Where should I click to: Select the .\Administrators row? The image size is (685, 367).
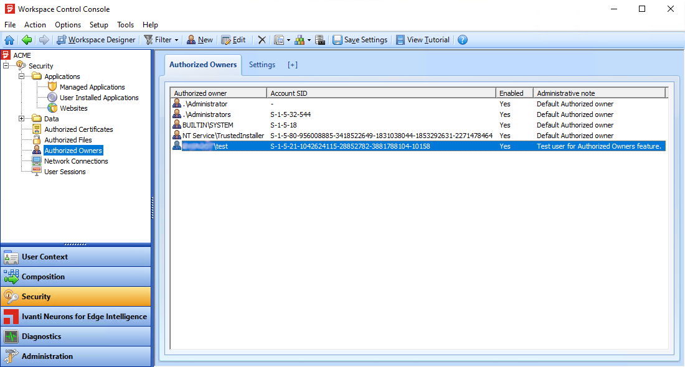pyautogui.click(x=418, y=114)
